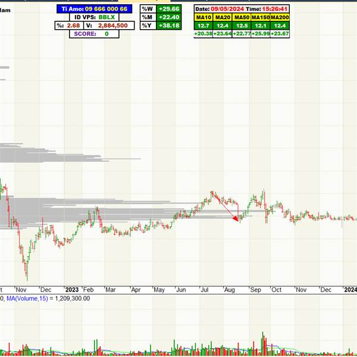Screen dimensions: 357x357
Task: Click the MA(Volume,15) indicator label
Action: (27, 299)
